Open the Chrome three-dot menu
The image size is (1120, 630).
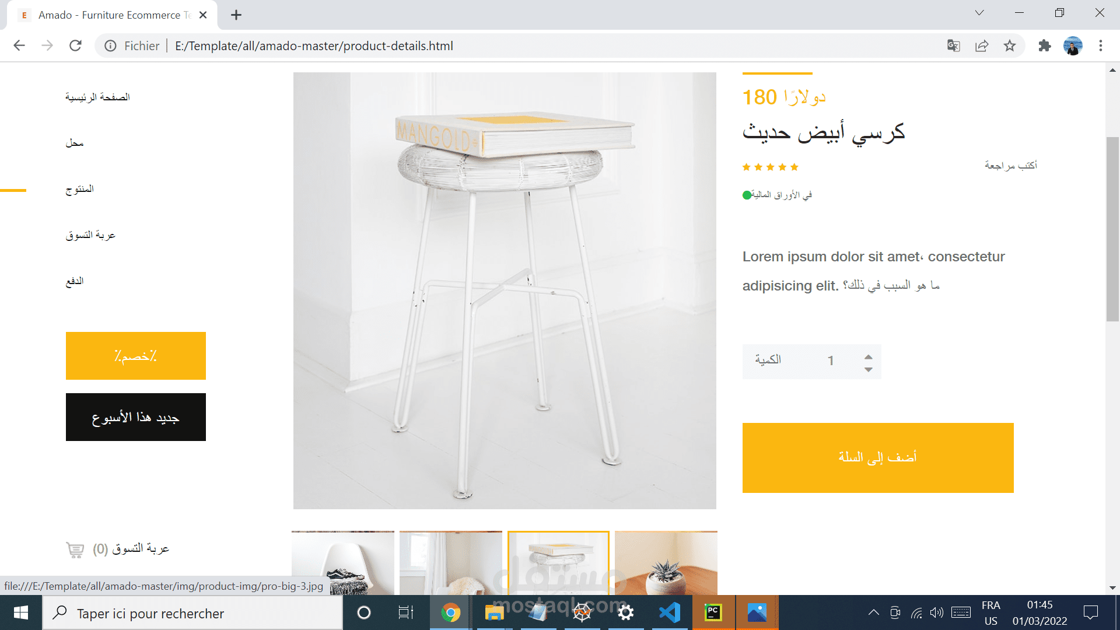(1101, 45)
